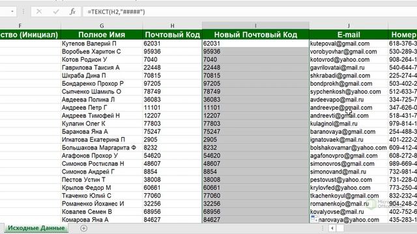This screenshot has width=417, height=234.
Task: Click the Новый Почтовый Код header cell
Action: (255, 34)
